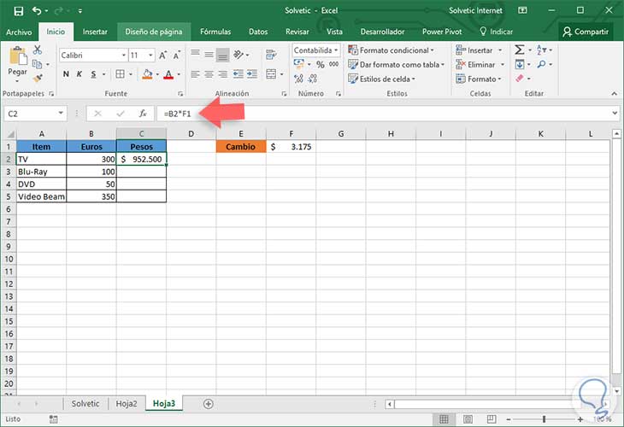Toggle bottom vertical alignment
This screenshot has height=427, width=624.
pos(223,55)
